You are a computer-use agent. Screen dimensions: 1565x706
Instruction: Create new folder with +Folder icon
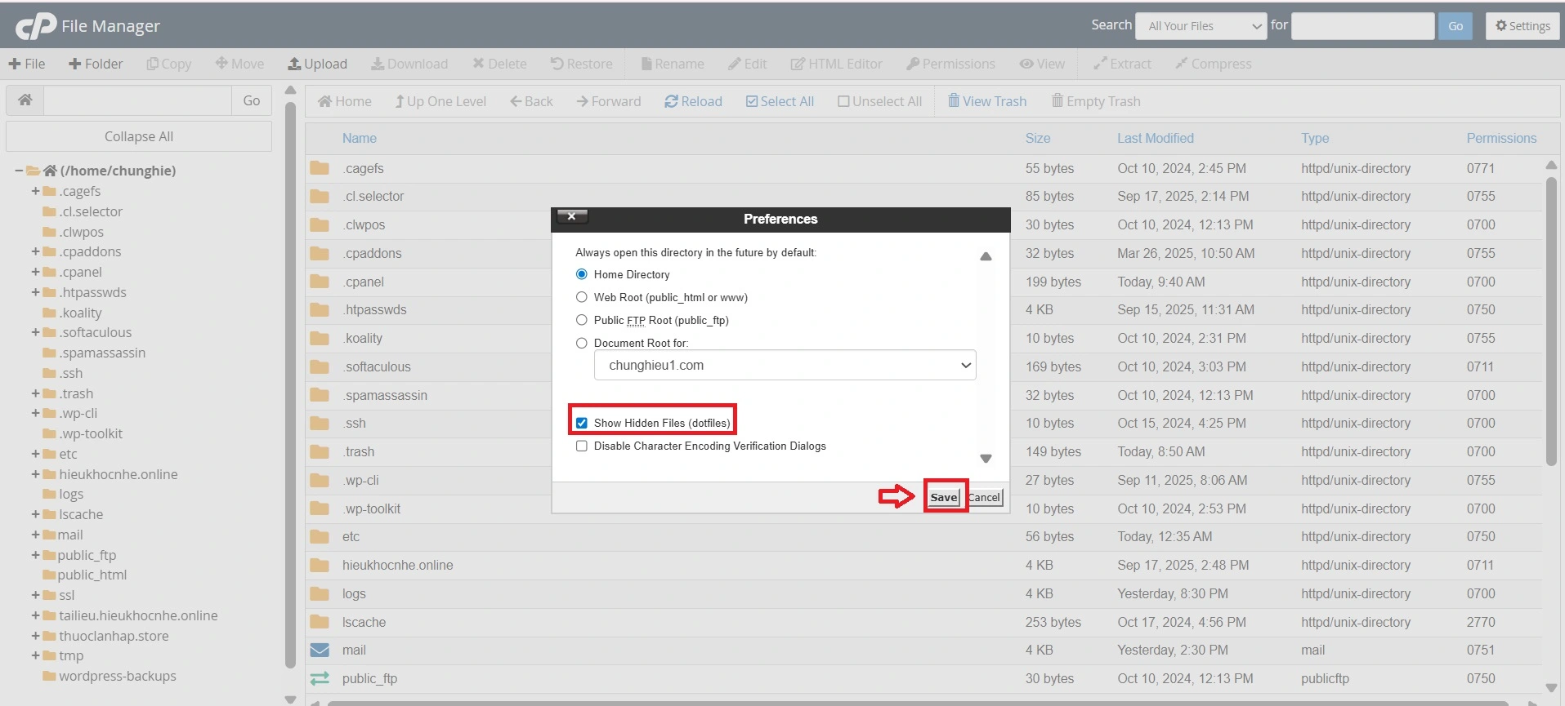pyautogui.click(x=75, y=64)
